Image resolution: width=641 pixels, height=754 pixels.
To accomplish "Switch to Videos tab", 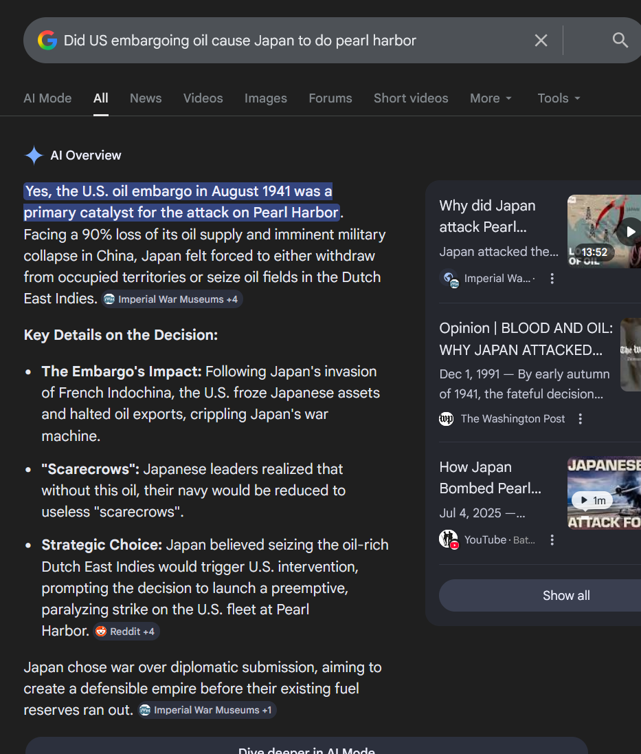I will [203, 98].
